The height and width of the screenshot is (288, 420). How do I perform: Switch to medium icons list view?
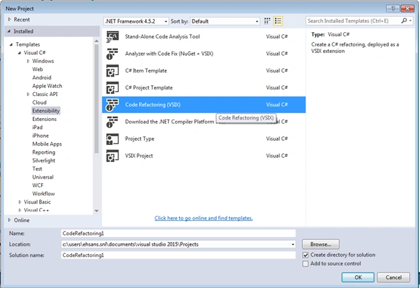(278, 21)
